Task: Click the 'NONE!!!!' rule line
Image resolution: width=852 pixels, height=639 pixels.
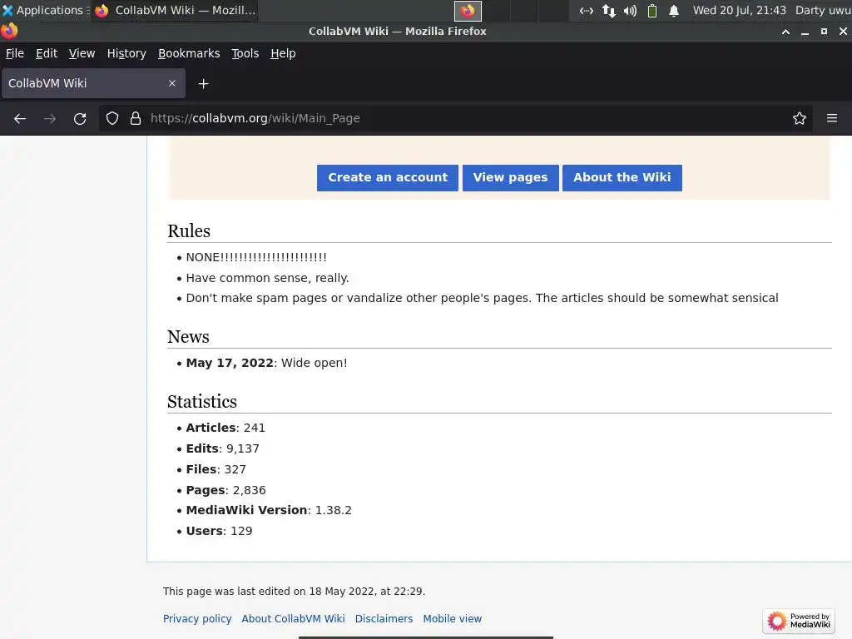Action: 256,257
